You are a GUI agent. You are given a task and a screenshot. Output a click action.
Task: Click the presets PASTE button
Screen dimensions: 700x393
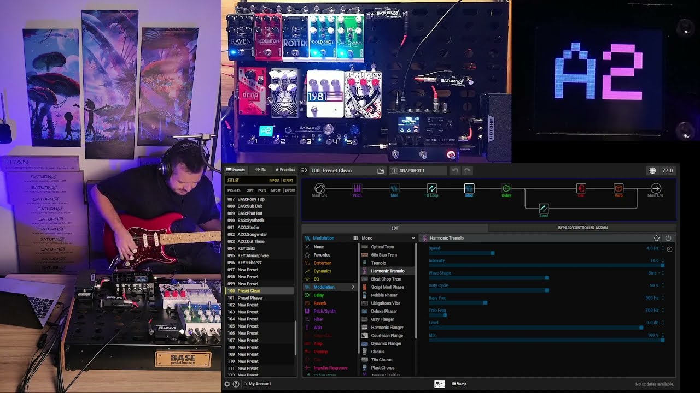pos(262,190)
